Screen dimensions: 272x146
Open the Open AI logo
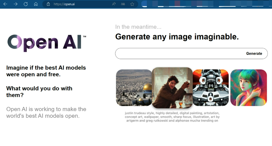click(x=47, y=43)
